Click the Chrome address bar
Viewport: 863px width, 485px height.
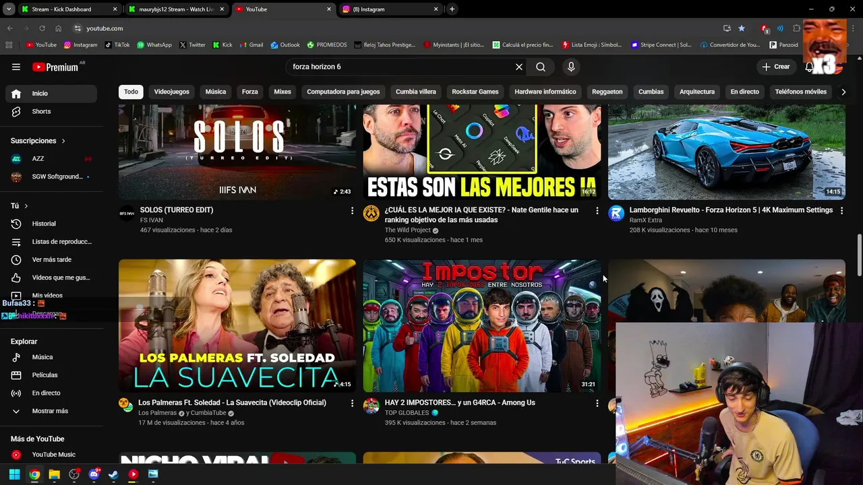[391, 28]
